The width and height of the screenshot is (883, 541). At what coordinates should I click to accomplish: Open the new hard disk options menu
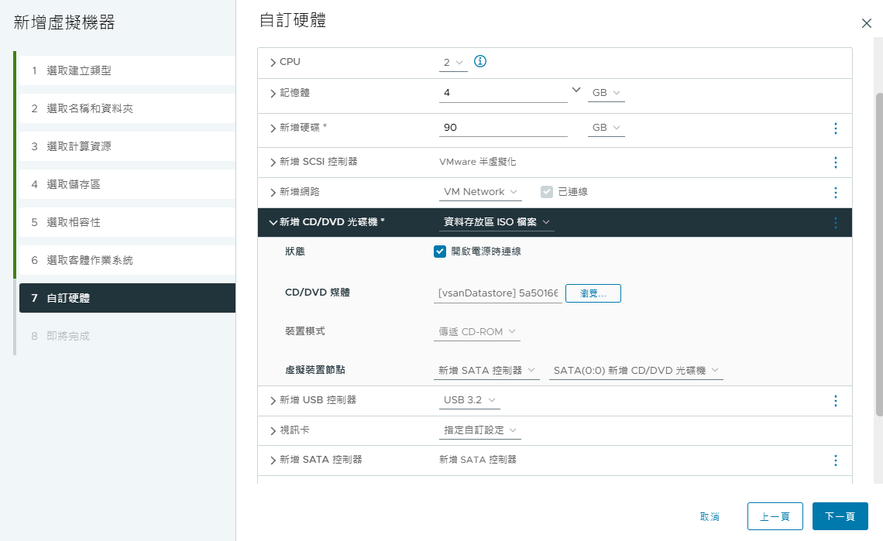pos(835,128)
